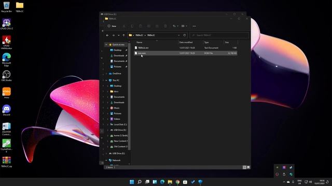The image size is (332, 186).
Task: Go up one folder level arrow
Action: coord(123,35)
